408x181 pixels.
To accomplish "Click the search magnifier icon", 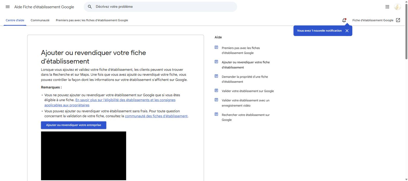I will click(x=90, y=7).
